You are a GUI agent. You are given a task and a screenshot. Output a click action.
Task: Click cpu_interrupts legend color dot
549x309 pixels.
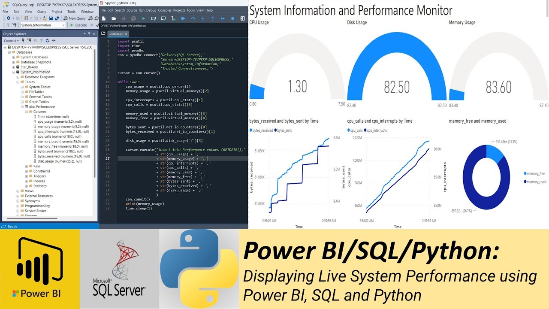(365, 130)
